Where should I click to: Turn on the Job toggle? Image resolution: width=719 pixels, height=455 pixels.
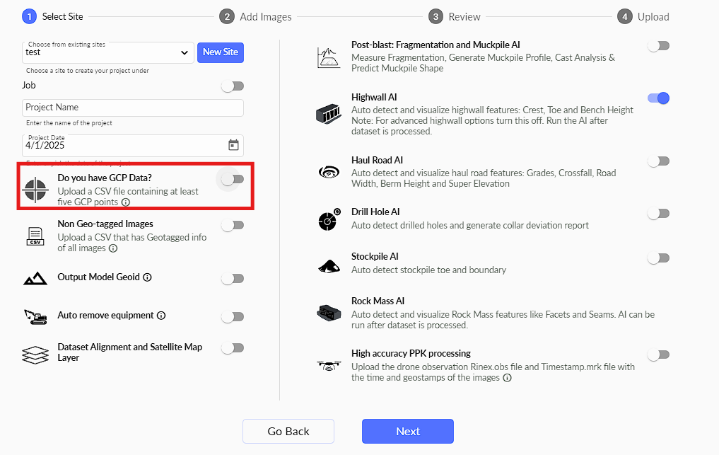pyautogui.click(x=233, y=86)
